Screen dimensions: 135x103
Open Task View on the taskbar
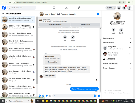[x=38, y=101]
